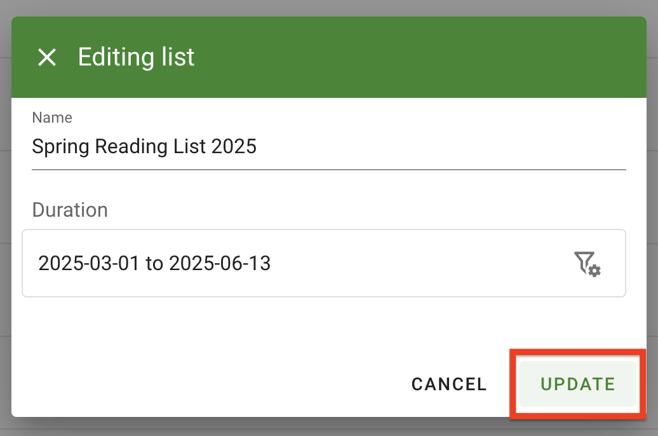Viewport: 658px width, 436px height.
Task: Open the duration filter settings icon
Action: pyautogui.click(x=587, y=263)
